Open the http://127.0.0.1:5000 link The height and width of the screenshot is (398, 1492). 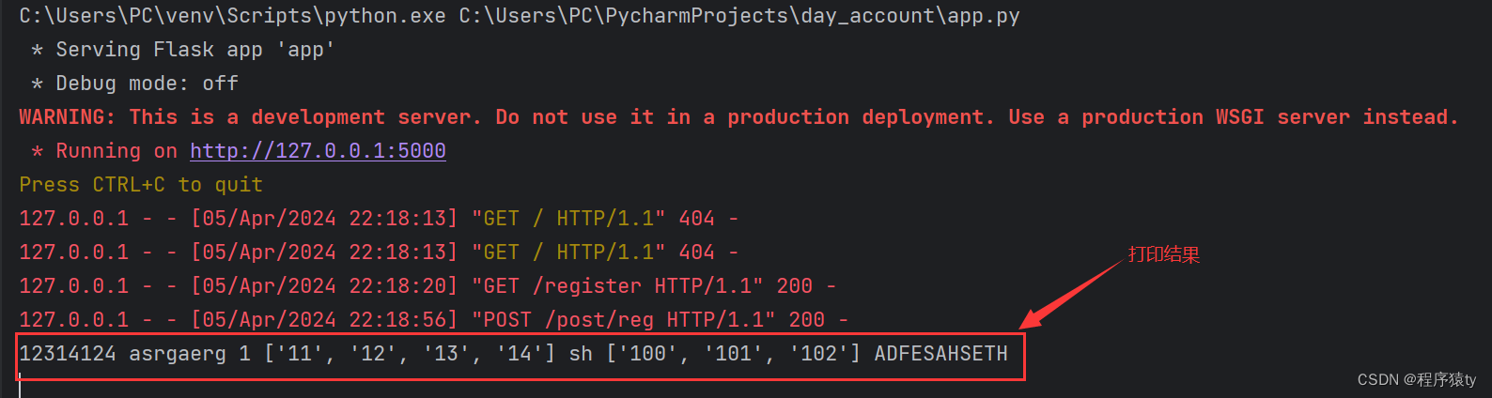point(318,151)
